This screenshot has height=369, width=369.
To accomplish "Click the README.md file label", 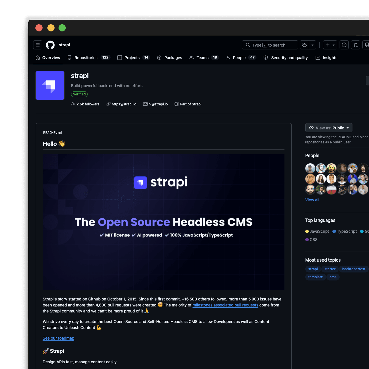I will [53, 133].
